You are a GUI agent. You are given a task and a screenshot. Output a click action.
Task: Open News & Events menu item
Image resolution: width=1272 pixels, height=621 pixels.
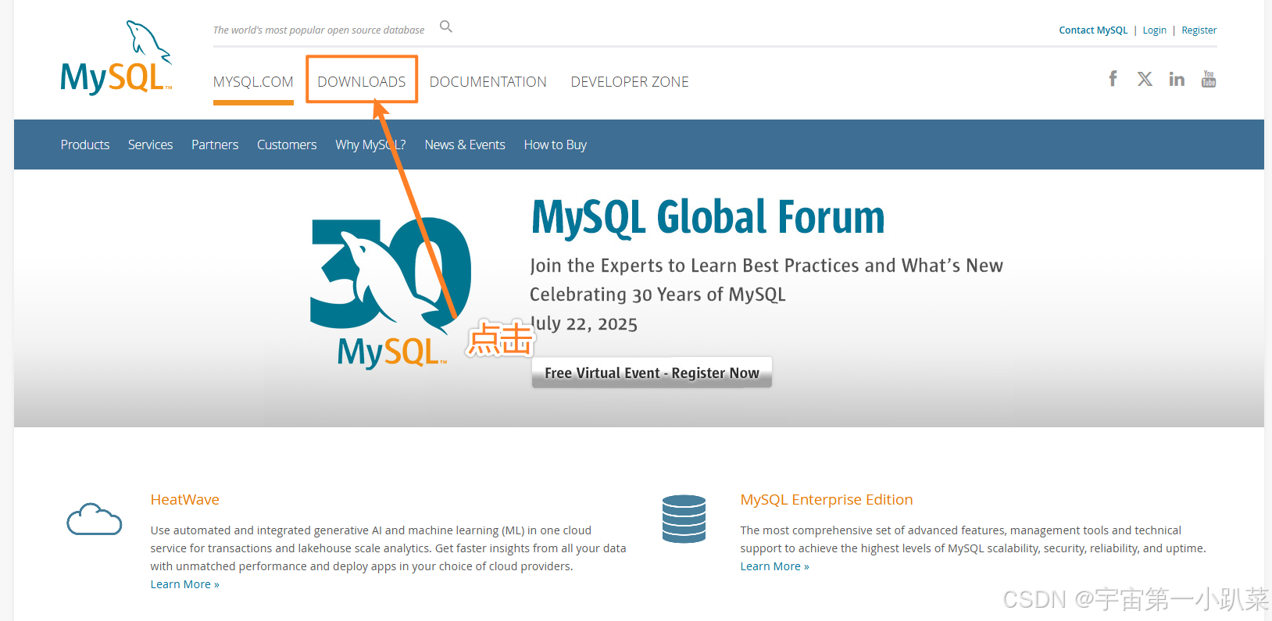pyautogui.click(x=465, y=145)
